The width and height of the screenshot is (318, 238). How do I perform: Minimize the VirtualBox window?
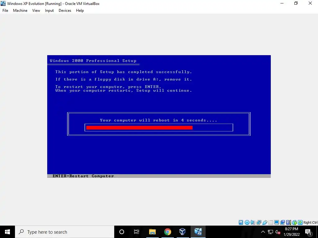click(x=282, y=3)
